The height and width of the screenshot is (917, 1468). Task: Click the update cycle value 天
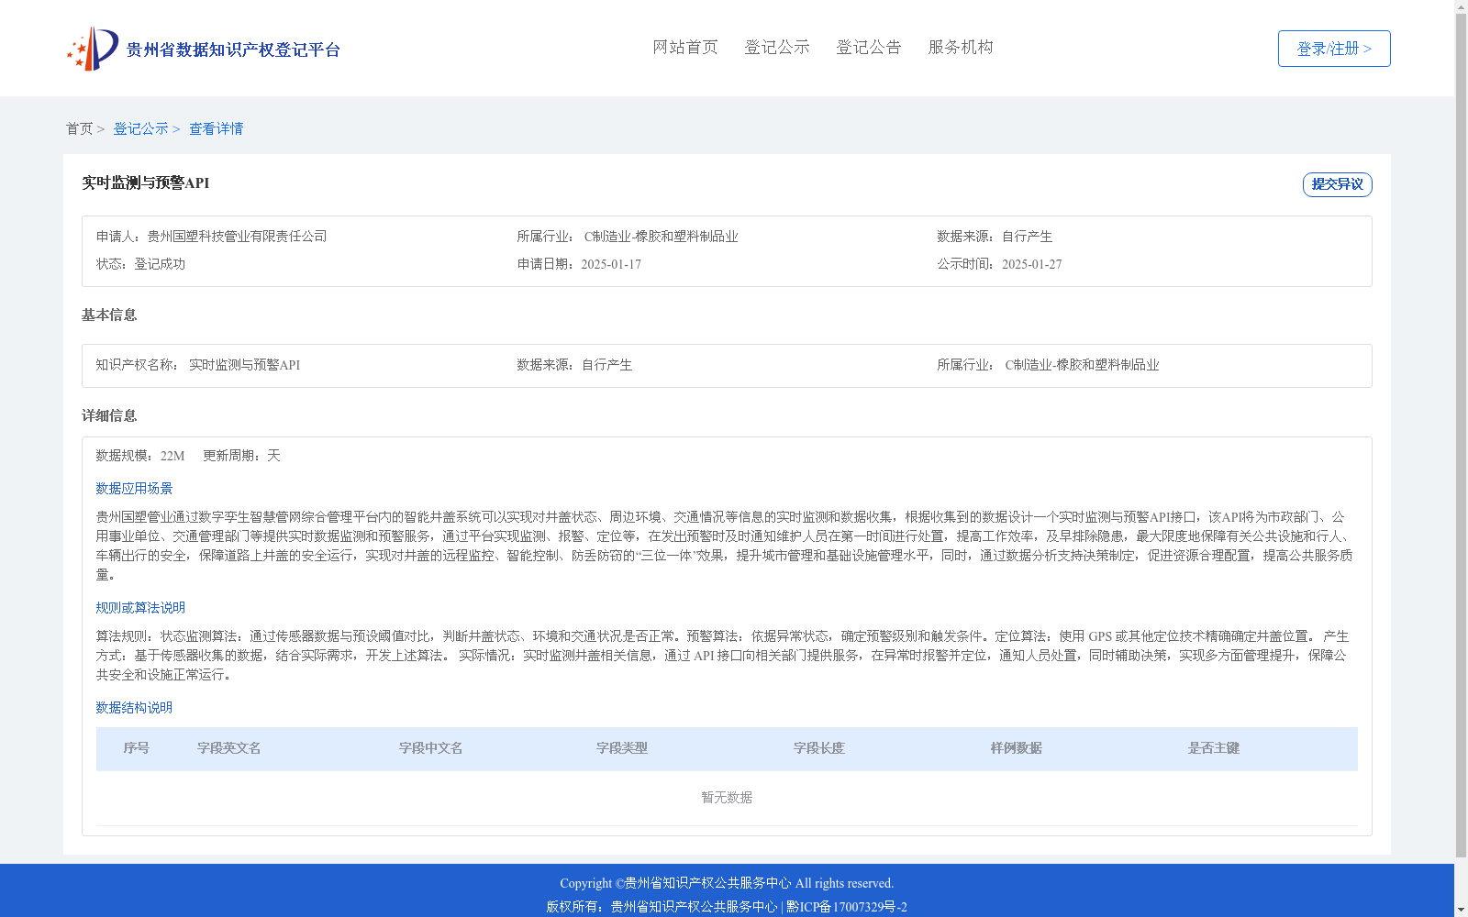(x=273, y=456)
